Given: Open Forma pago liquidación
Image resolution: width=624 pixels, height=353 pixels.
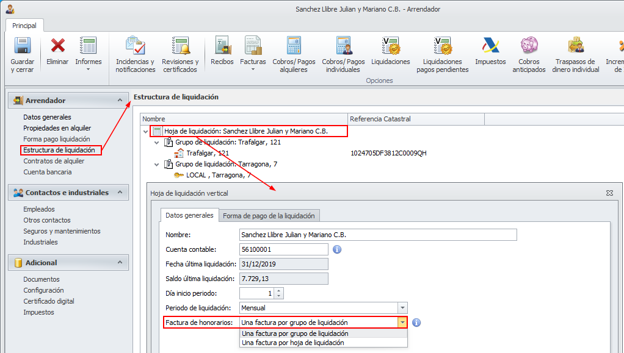Looking at the screenshot, I should (57, 139).
